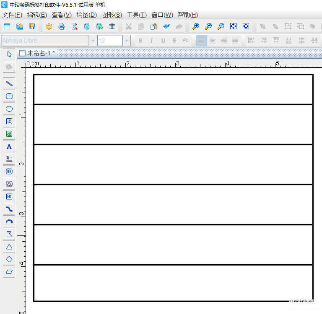Select the diamond shape tool
The image size is (322, 314).
pos(9,259)
